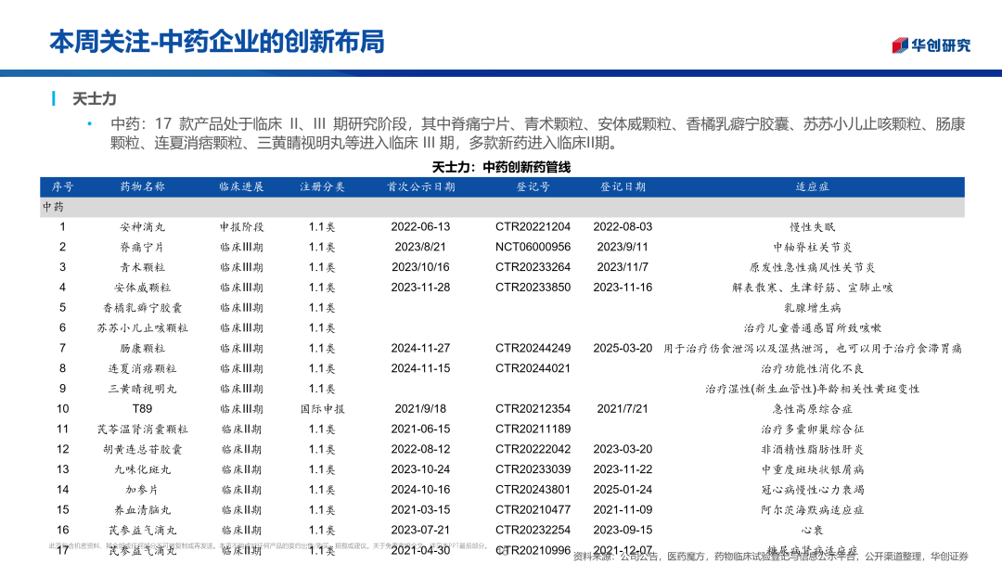Select registration number CTR20233850
The width and height of the screenshot is (1002, 564).
(533, 288)
